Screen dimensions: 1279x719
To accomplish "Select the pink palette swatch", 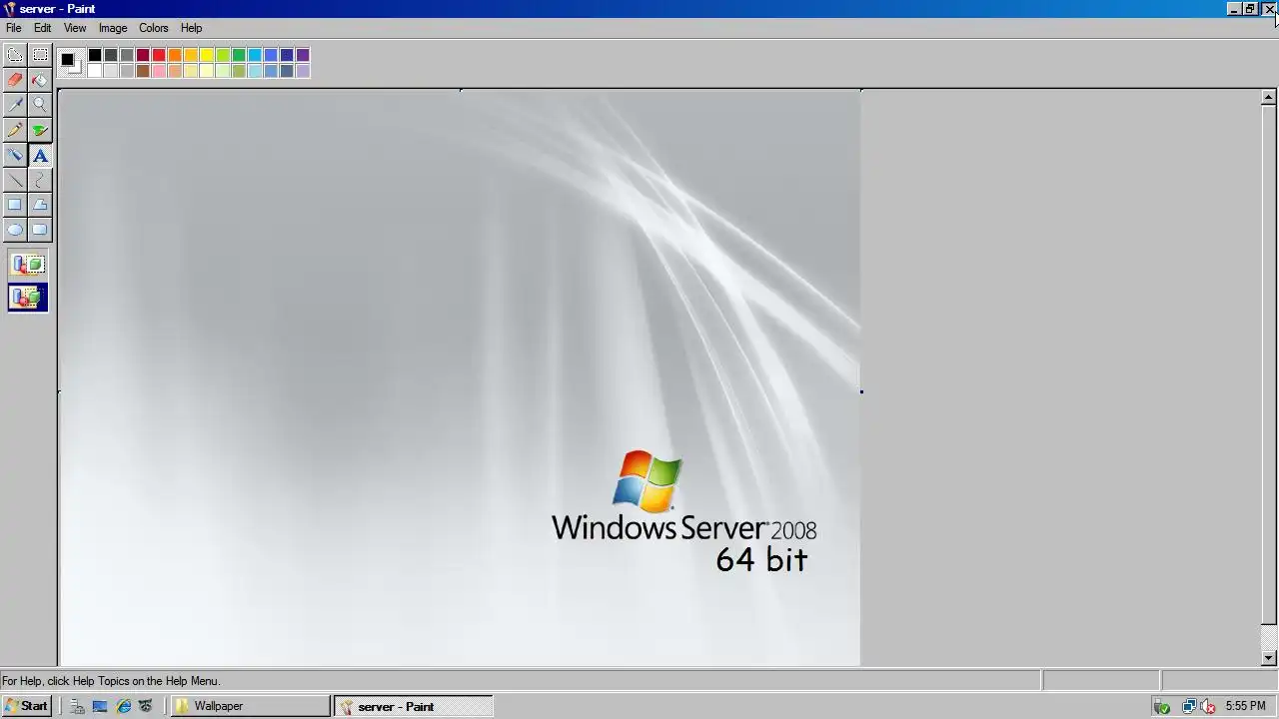I will point(159,71).
